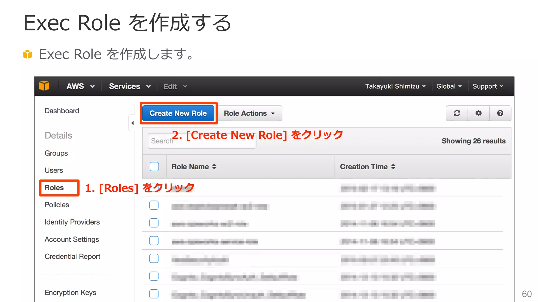Open the Services dropdown menu
The image size is (538, 302).
point(130,86)
